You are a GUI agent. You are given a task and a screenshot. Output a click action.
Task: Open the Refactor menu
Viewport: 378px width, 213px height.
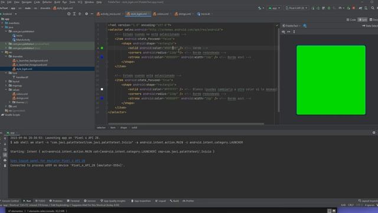47,2
